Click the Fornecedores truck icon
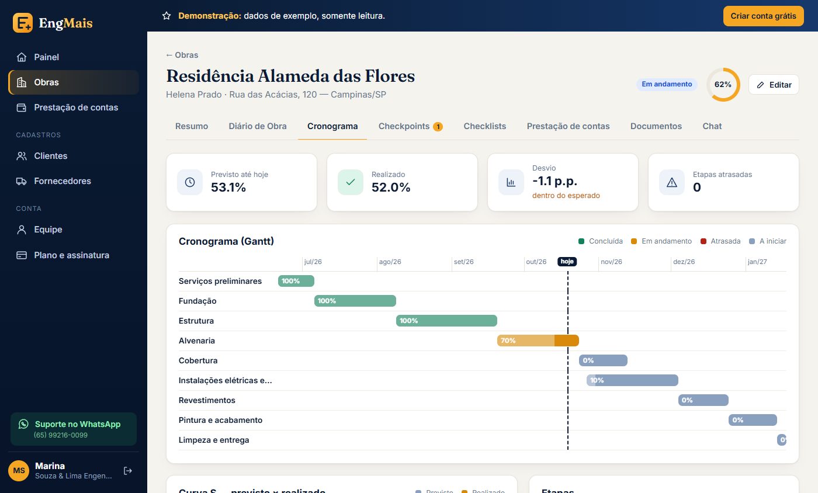 pyautogui.click(x=22, y=181)
